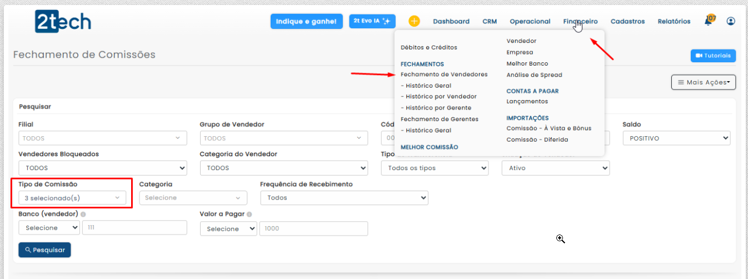Open the Filial dropdown
This screenshot has height=279, width=748.
point(102,138)
